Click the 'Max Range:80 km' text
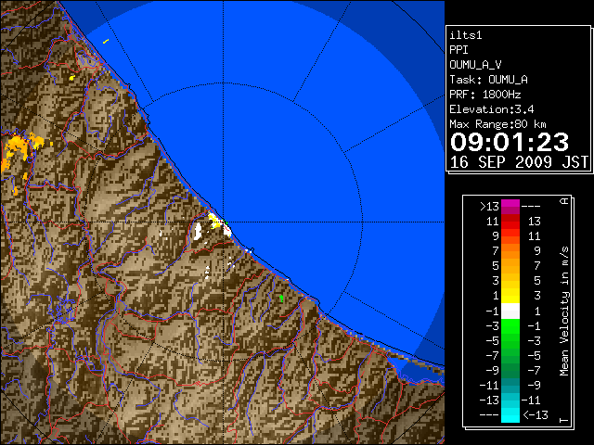Screen dimensions: 594x445 point(498,124)
